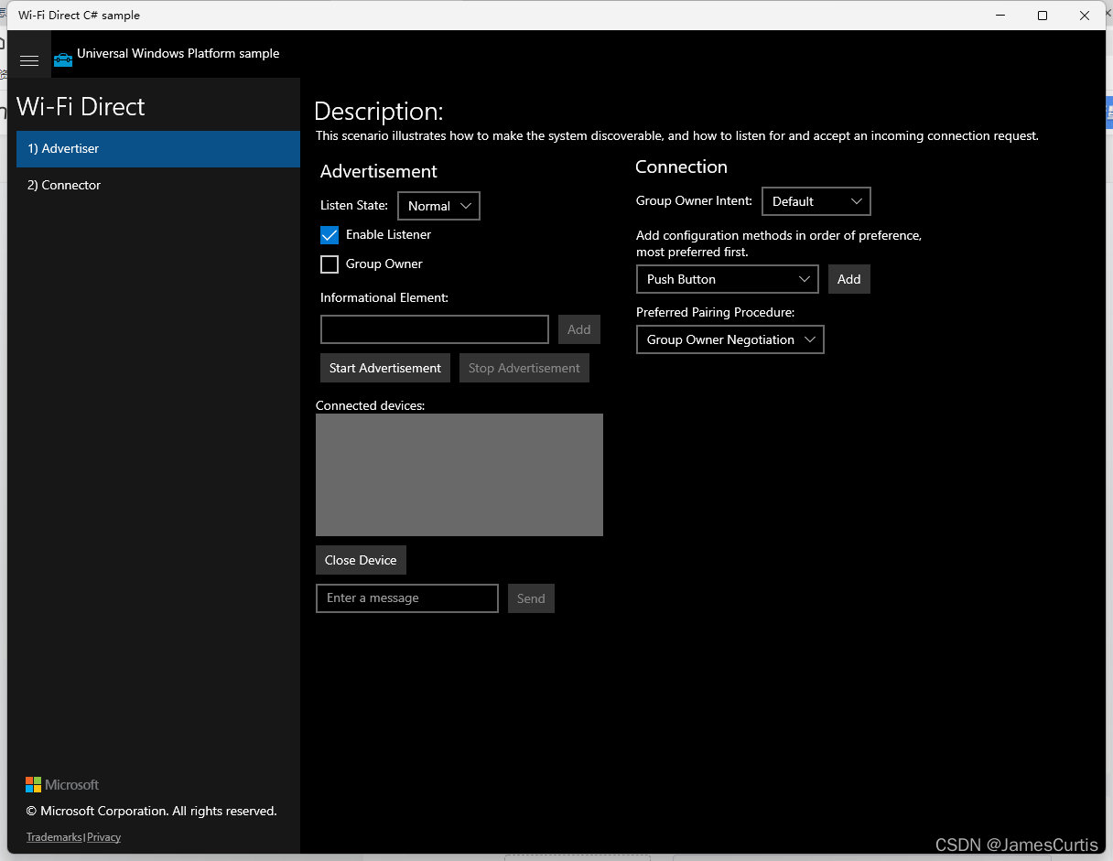The height and width of the screenshot is (861, 1113).
Task: Click the Universal Windows Platform sample title
Action: [x=178, y=54]
